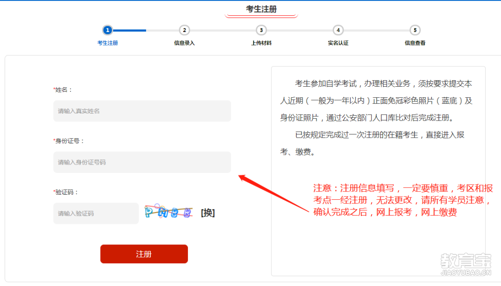Focus the 请输入验证码 captcha field
The height and width of the screenshot is (286, 501).
(96, 213)
